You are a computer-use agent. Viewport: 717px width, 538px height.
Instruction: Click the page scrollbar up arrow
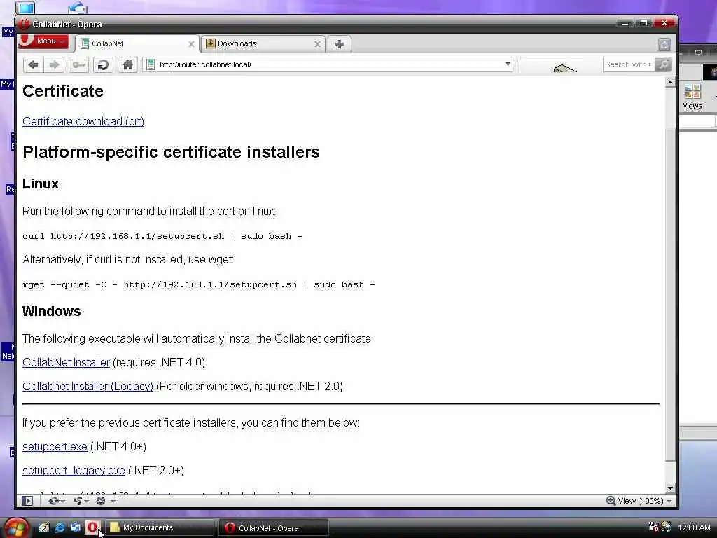coord(670,83)
